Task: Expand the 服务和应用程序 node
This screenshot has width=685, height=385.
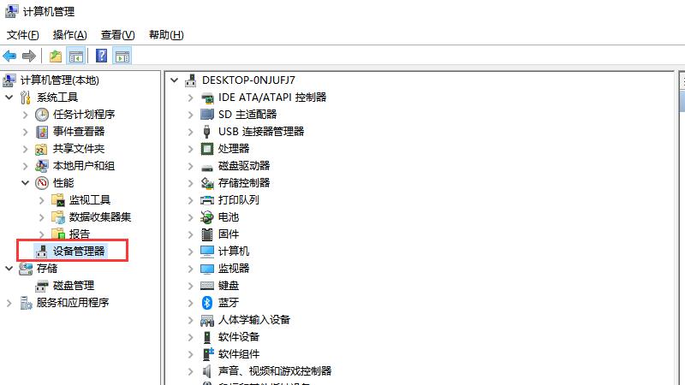Action: 9,302
